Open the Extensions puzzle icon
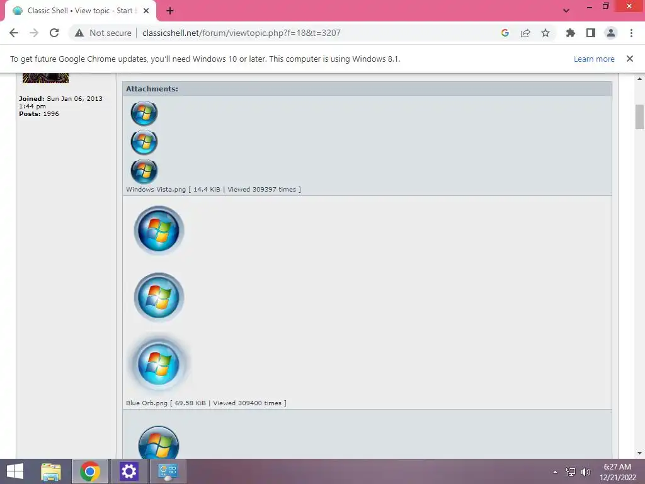Screen dimensions: 645x484 [571, 33]
